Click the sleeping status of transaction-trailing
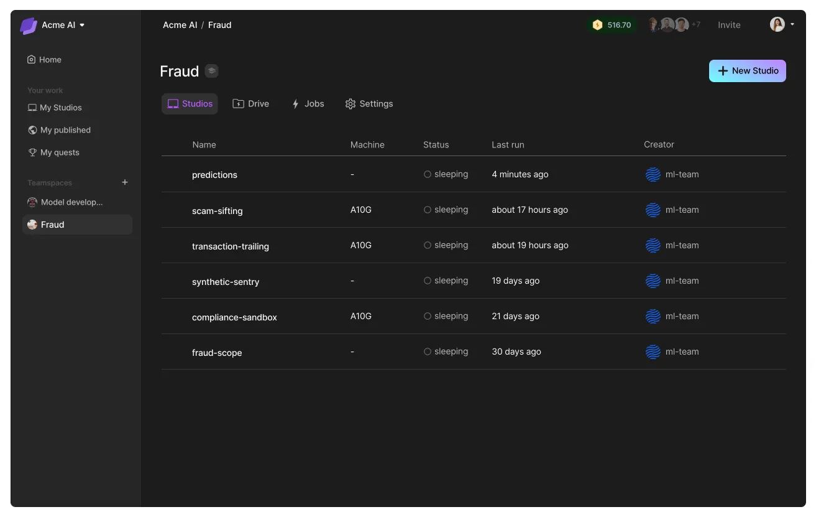Image resolution: width=816 pixels, height=517 pixels. pyautogui.click(x=446, y=245)
